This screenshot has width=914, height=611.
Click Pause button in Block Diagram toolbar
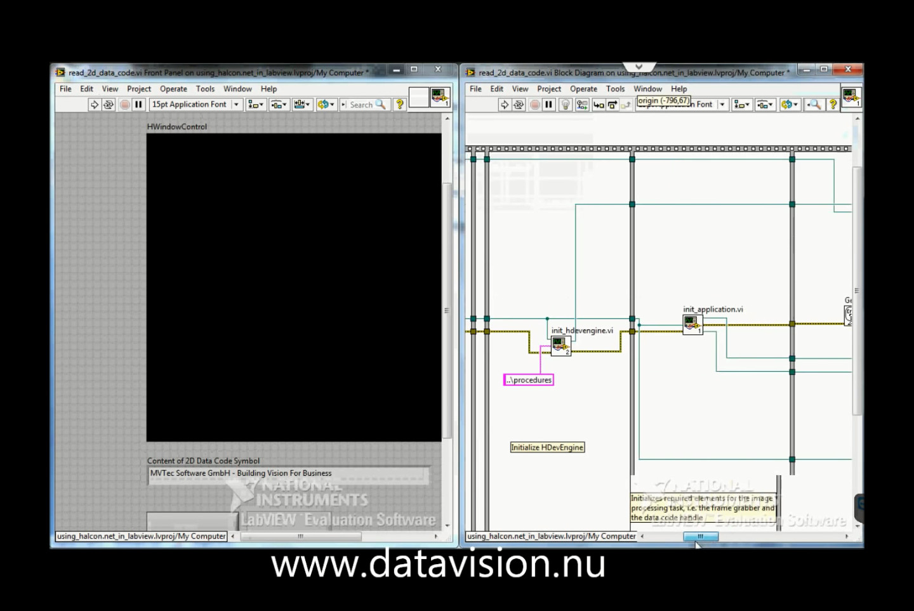(x=549, y=105)
